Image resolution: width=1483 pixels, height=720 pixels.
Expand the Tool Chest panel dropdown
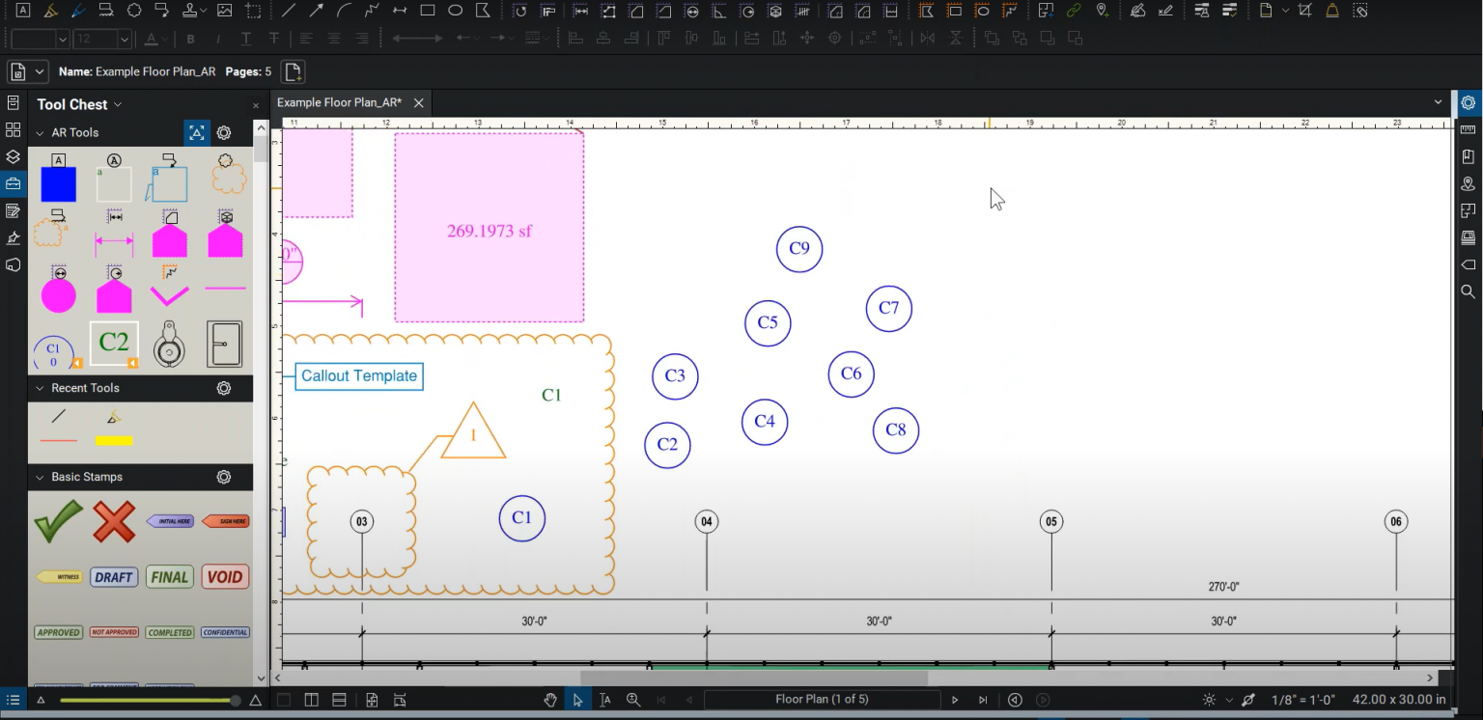coord(117,104)
